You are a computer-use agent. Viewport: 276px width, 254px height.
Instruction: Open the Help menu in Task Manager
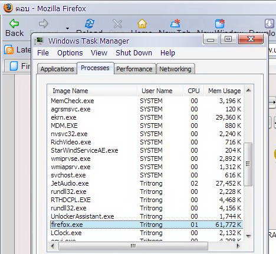click(x=167, y=53)
